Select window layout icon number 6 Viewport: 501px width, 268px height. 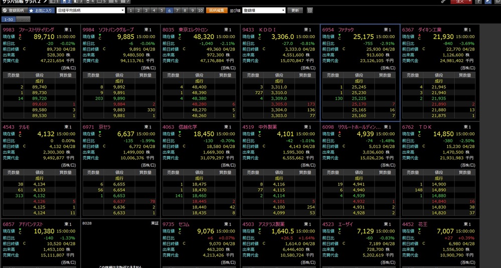coord(117,2)
